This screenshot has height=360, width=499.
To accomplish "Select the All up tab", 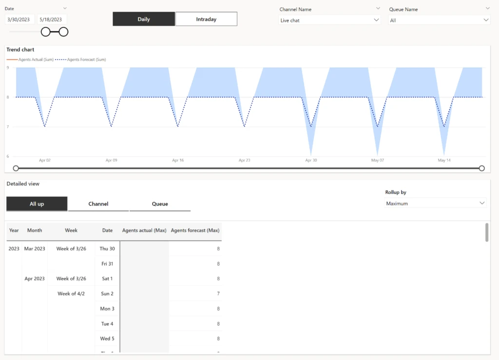I will coord(37,204).
